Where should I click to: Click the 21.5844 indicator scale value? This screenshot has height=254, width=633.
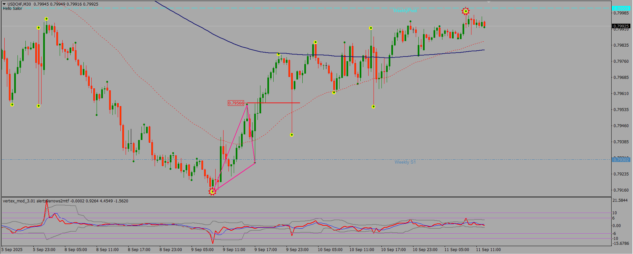[x=620, y=200]
